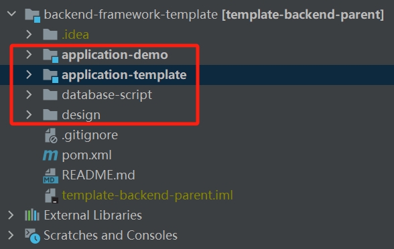This screenshot has height=249, width=394.
Task: Expand External Libraries node arrow
Action: pyautogui.click(x=11, y=215)
